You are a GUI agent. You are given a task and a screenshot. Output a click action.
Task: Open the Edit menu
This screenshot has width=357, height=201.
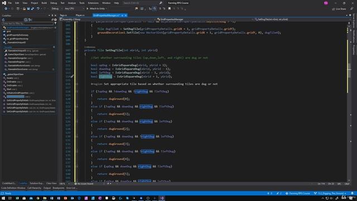click(x=17, y=3)
